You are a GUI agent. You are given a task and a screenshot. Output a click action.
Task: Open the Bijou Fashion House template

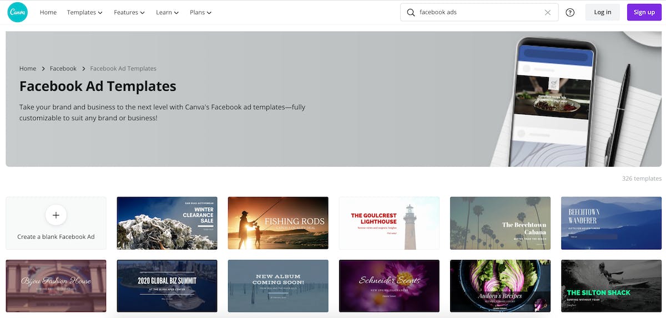point(56,286)
